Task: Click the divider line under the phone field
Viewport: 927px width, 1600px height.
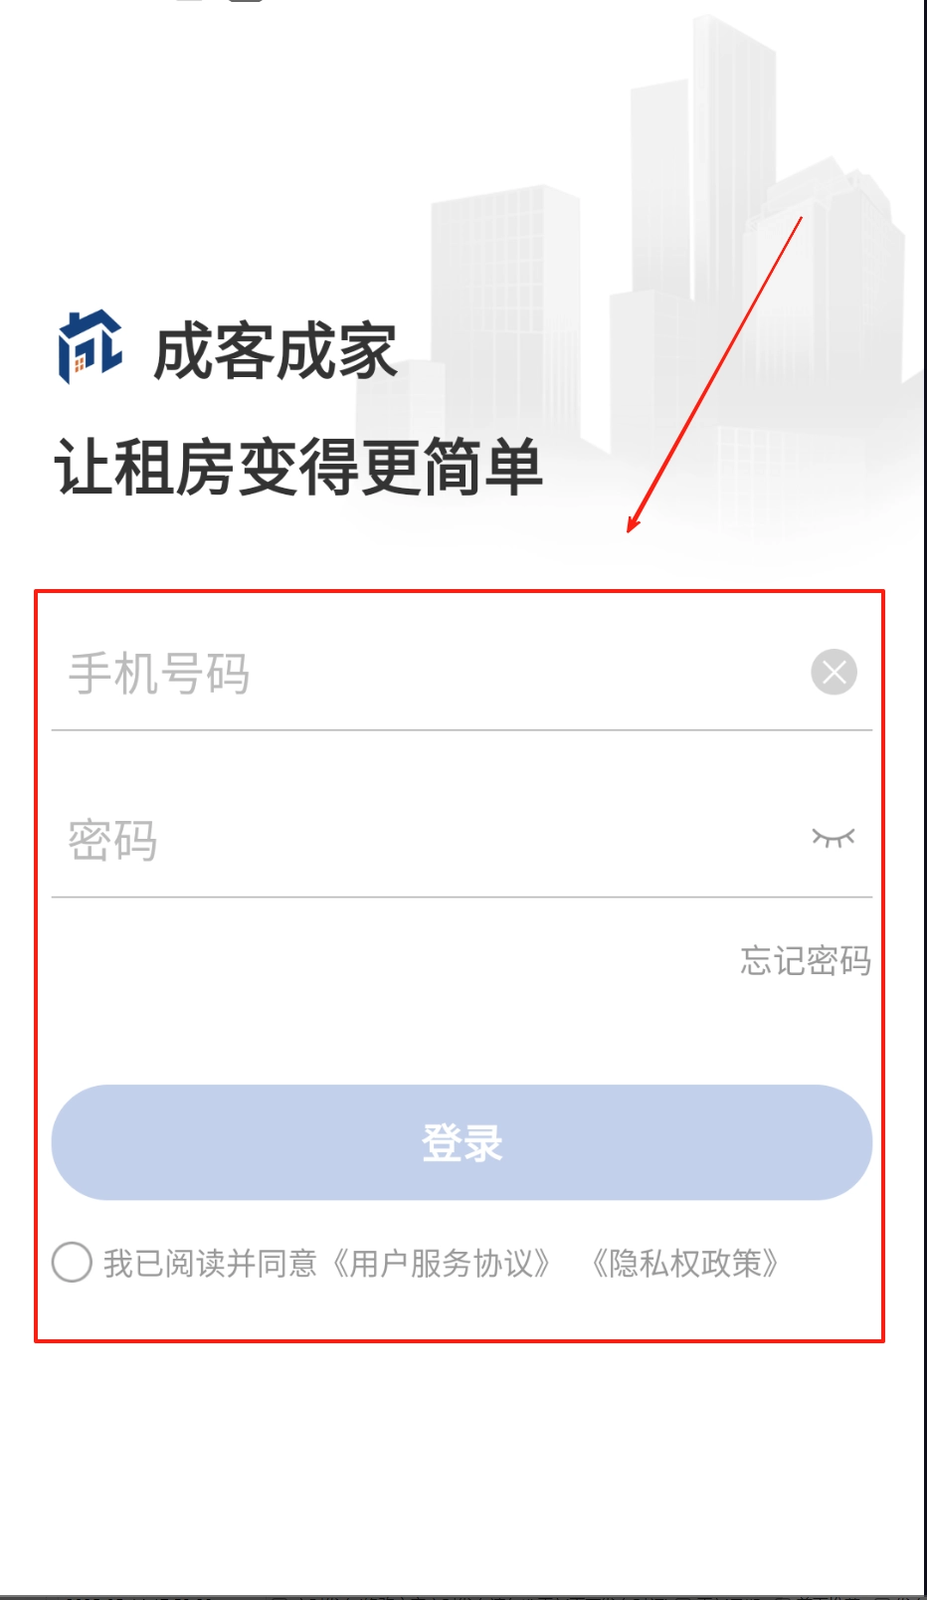Action: coord(462,730)
